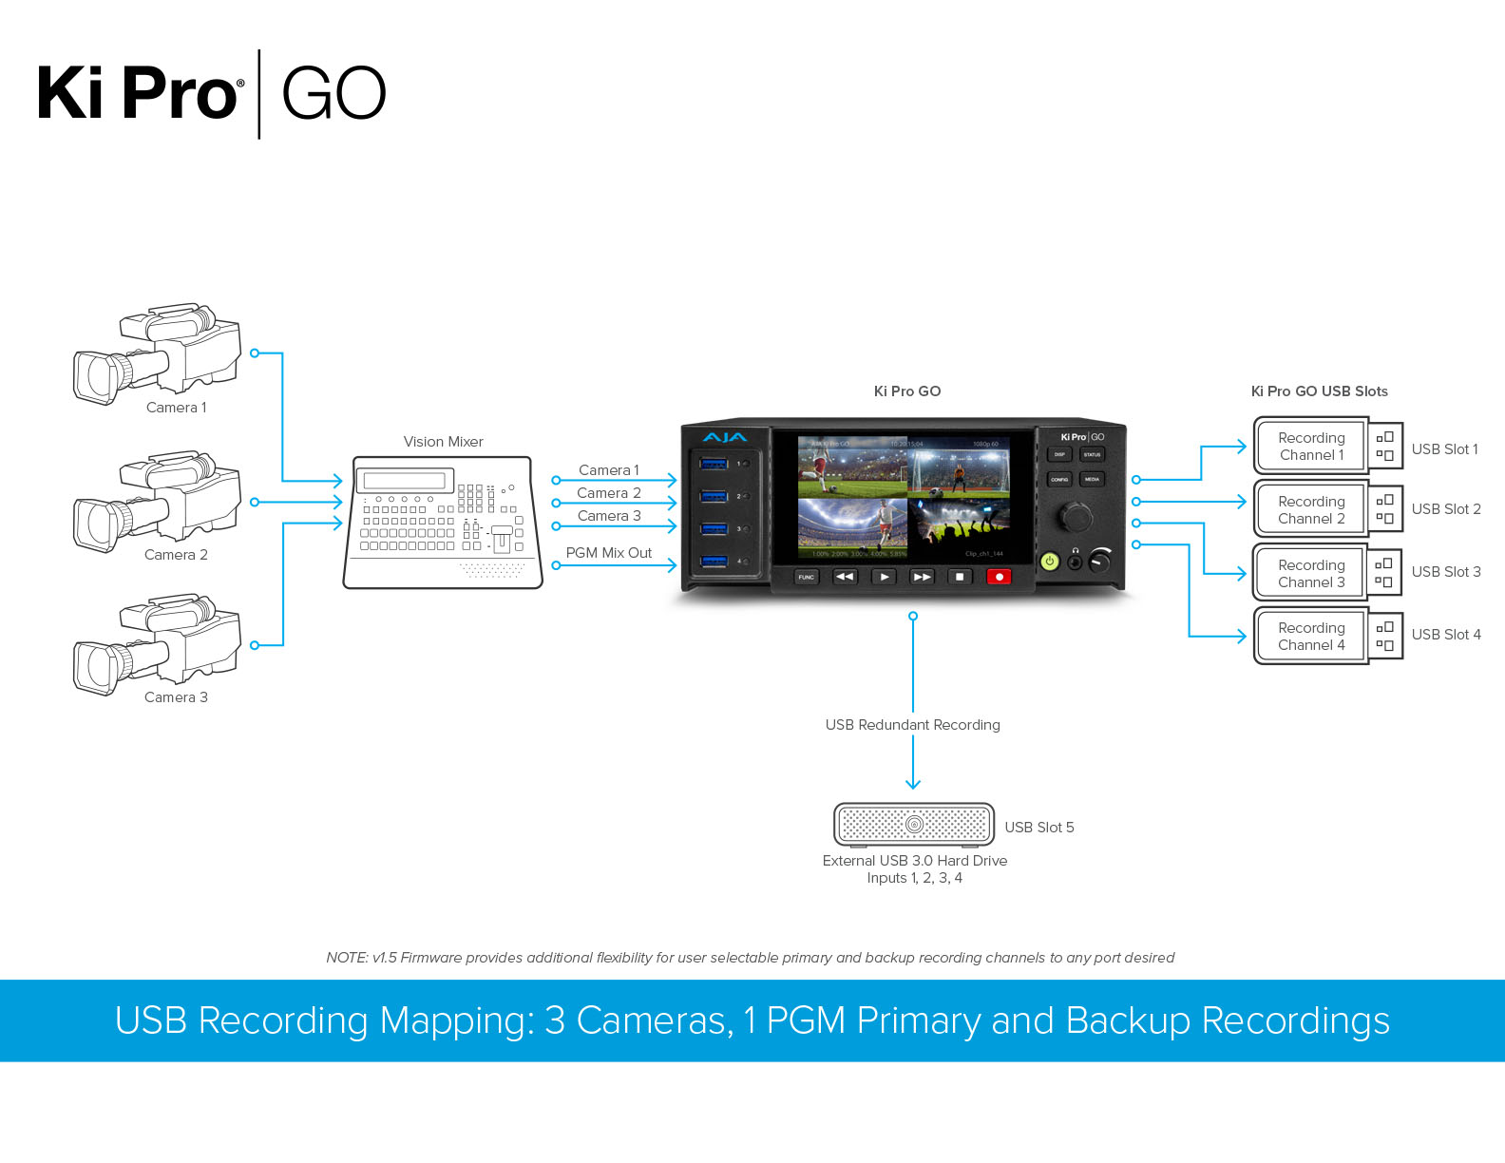This screenshot has width=1505, height=1163.
Task: Click the STATUS button on the device
Action: (x=1092, y=455)
